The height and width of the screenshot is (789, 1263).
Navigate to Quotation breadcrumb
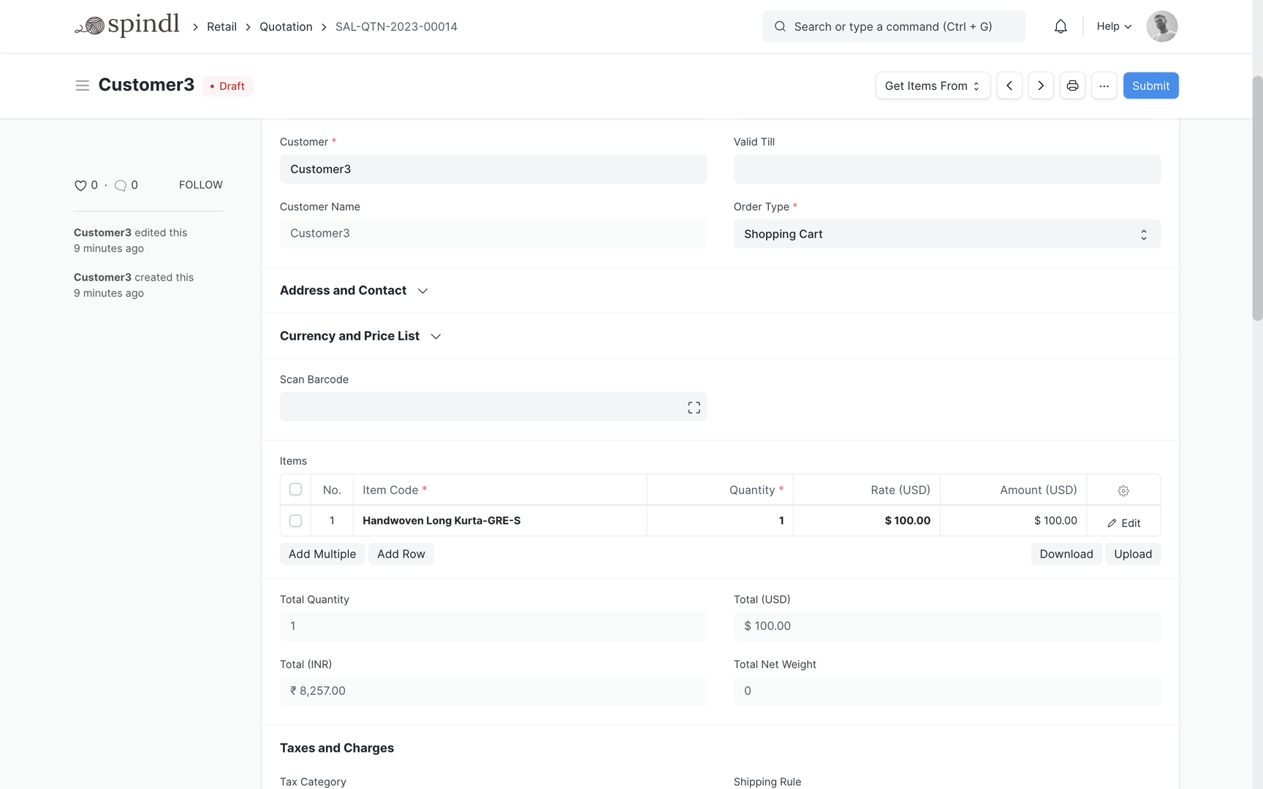tap(286, 26)
